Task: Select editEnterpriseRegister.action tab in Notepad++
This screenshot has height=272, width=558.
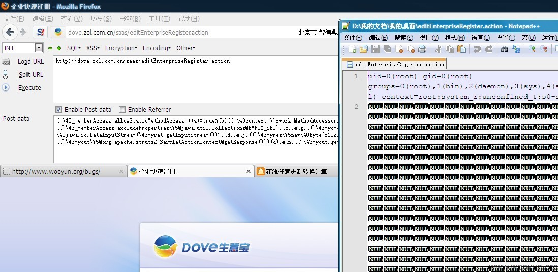Action: click(x=395, y=64)
